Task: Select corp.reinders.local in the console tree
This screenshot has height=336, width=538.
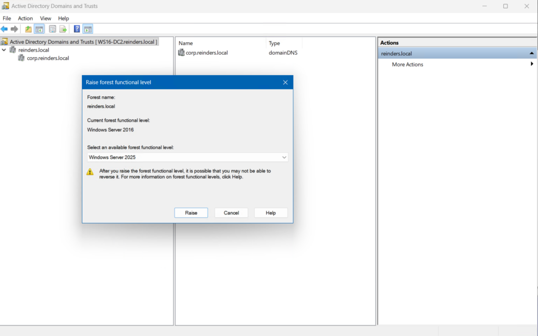Action: pyautogui.click(x=48, y=58)
